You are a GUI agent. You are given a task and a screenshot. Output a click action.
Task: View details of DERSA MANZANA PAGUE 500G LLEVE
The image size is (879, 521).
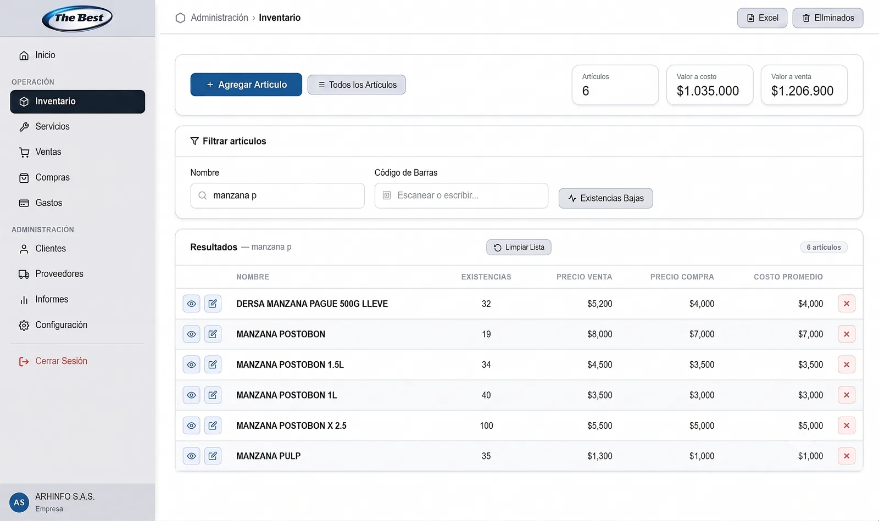pos(191,304)
